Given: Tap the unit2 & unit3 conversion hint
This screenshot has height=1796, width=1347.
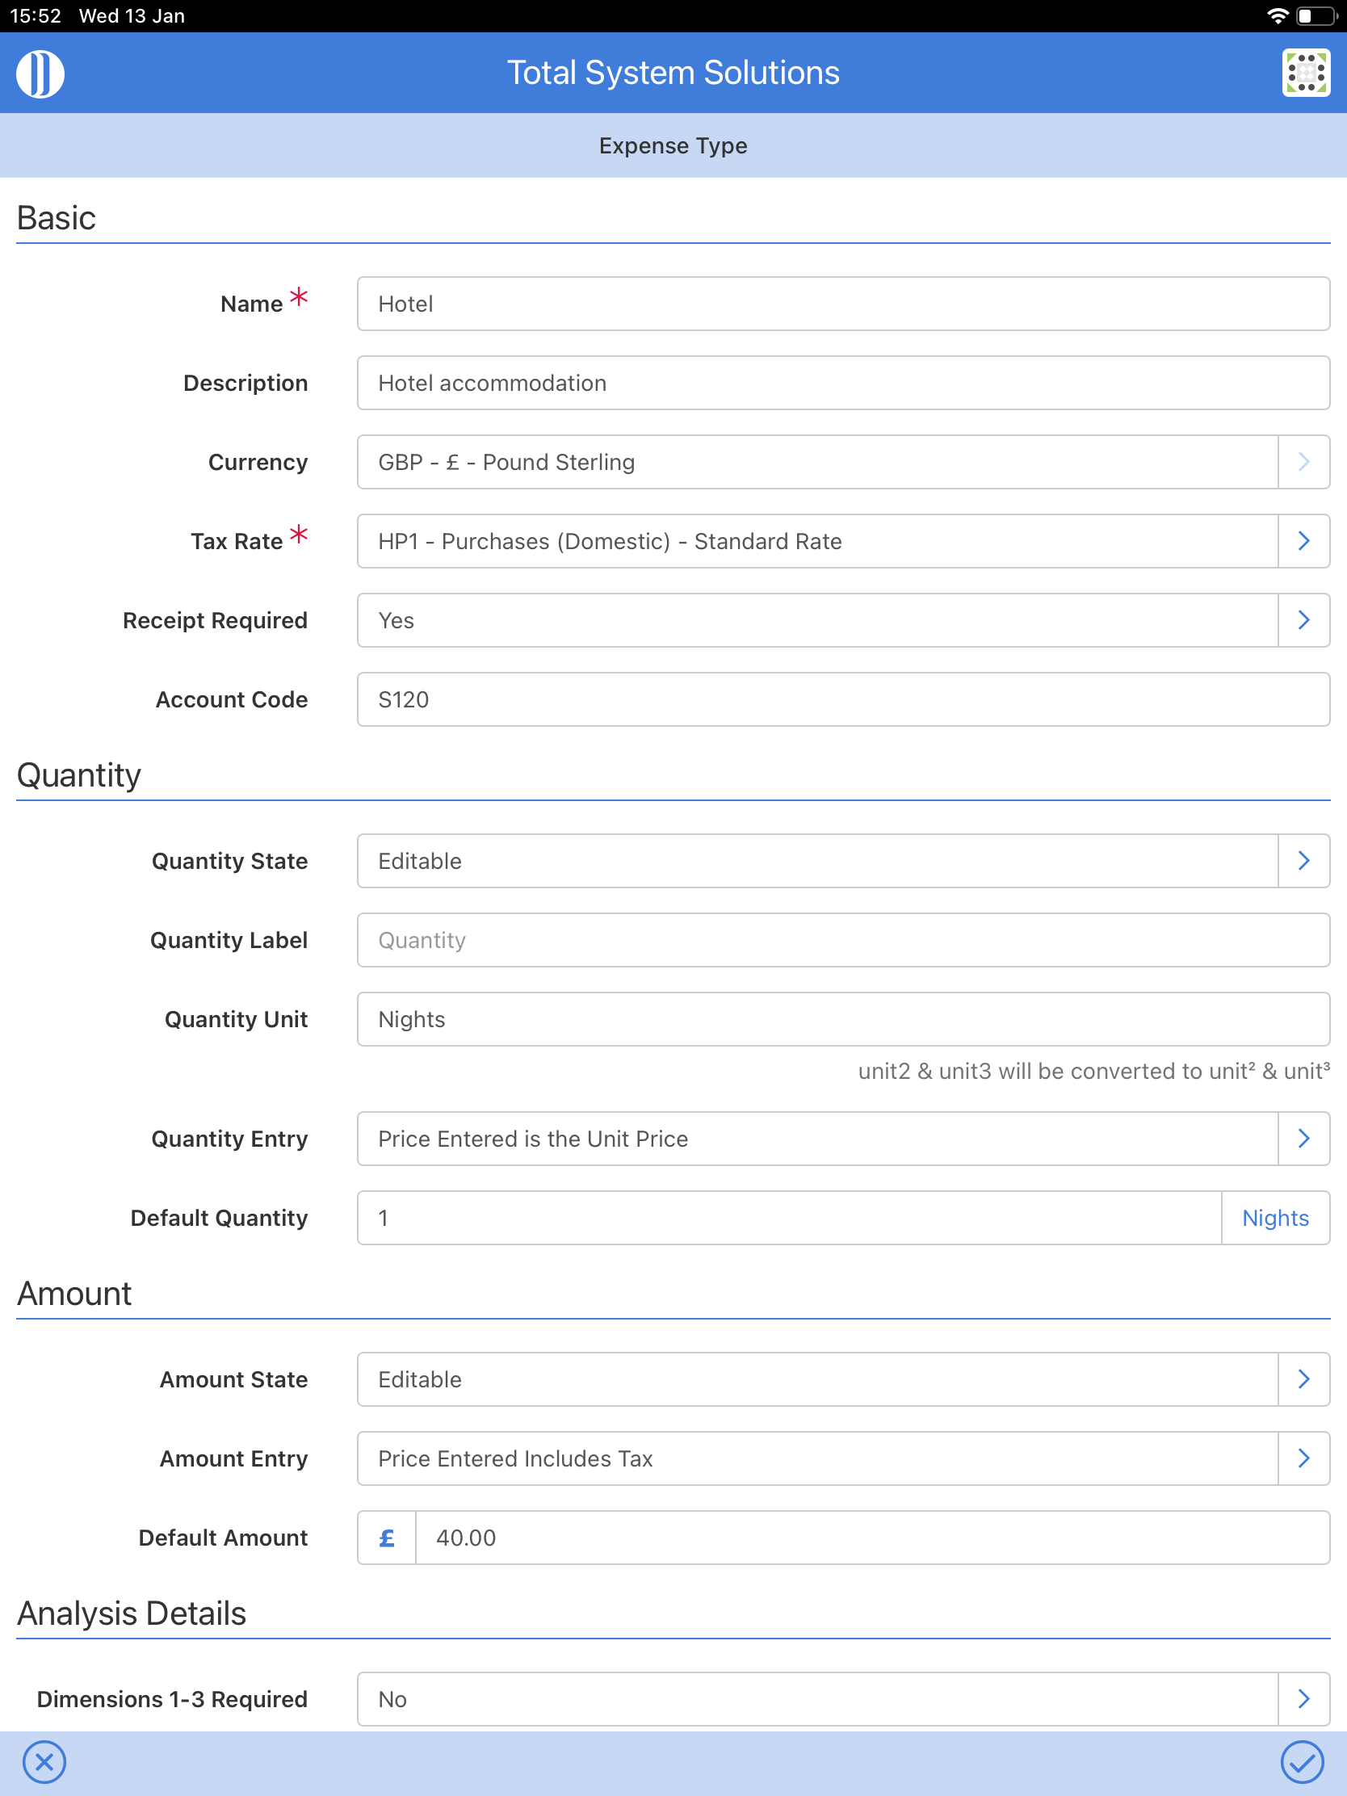Looking at the screenshot, I should point(1093,1071).
